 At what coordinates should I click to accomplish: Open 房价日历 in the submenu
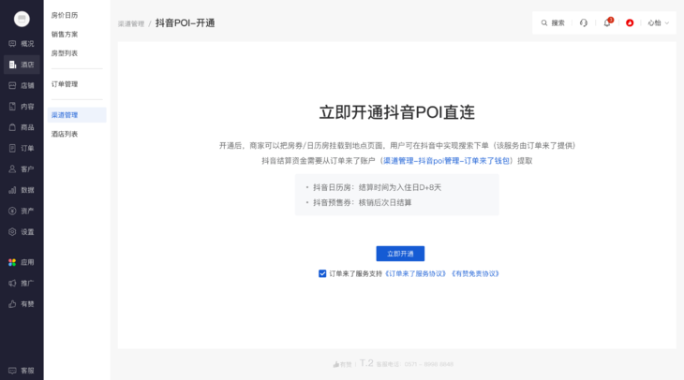[65, 15]
